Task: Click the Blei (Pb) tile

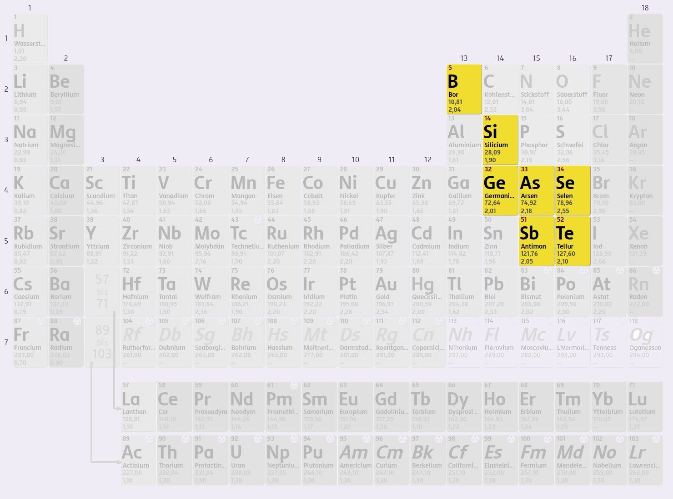Action: (500, 292)
